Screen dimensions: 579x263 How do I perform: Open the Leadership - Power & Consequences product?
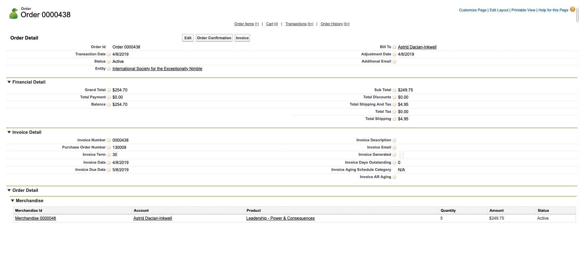[x=280, y=218]
